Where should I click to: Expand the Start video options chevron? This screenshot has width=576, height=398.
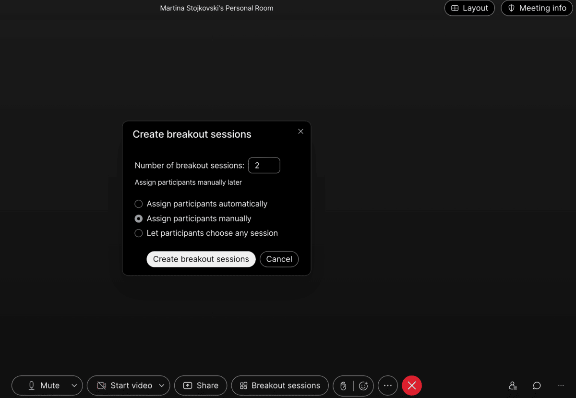click(x=162, y=386)
